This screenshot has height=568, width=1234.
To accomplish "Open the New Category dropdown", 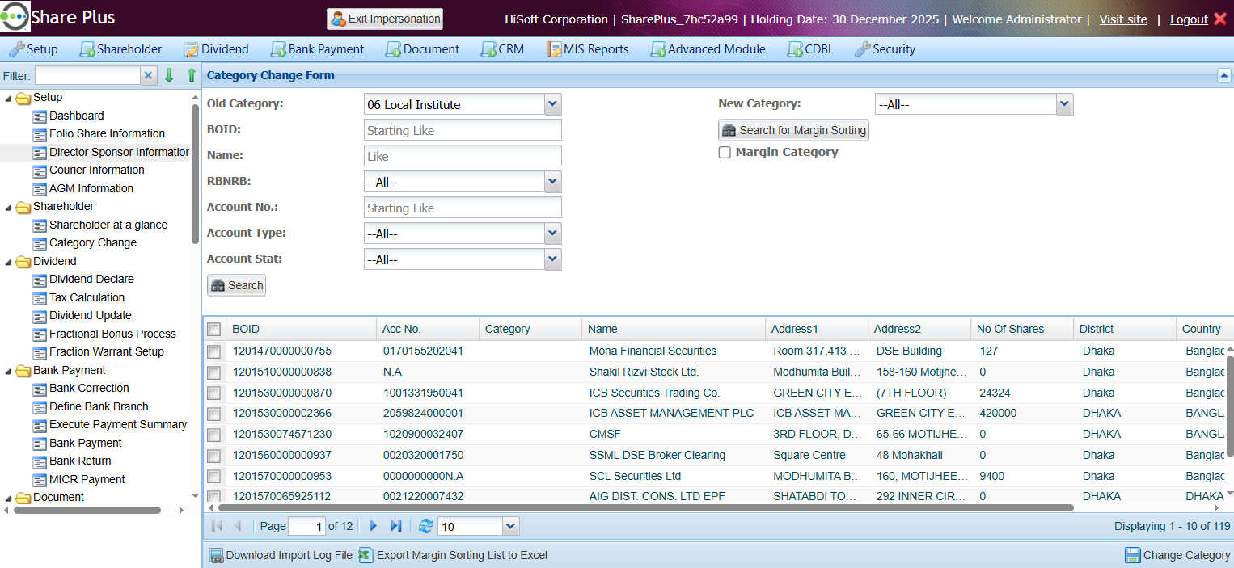I will (1064, 104).
